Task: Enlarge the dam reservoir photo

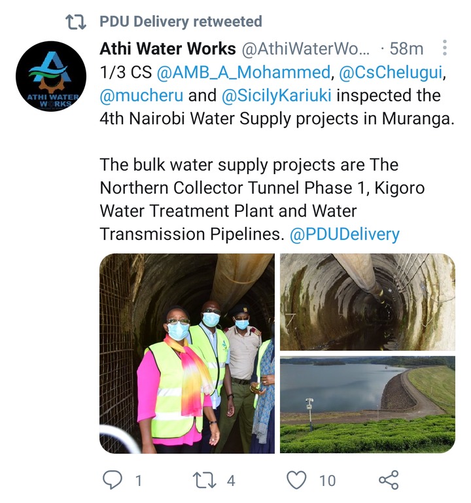Action: [368, 404]
